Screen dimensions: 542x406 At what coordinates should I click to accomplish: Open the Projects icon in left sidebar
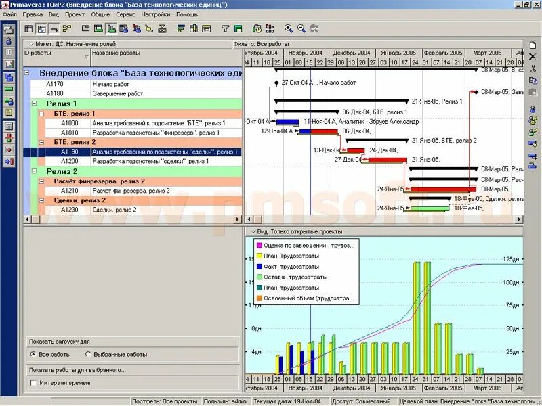tap(9, 29)
